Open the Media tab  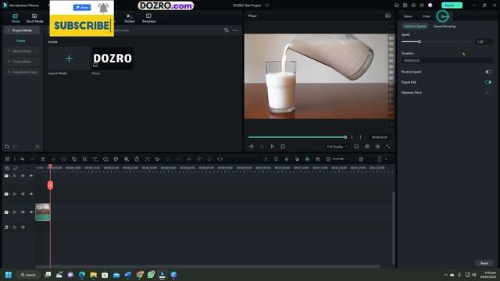(x=16, y=18)
